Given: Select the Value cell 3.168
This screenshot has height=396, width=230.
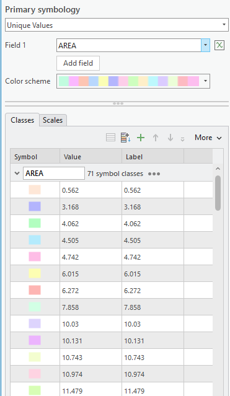Looking at the screenshot, I should pyautogui.click(x=91, y=206).
